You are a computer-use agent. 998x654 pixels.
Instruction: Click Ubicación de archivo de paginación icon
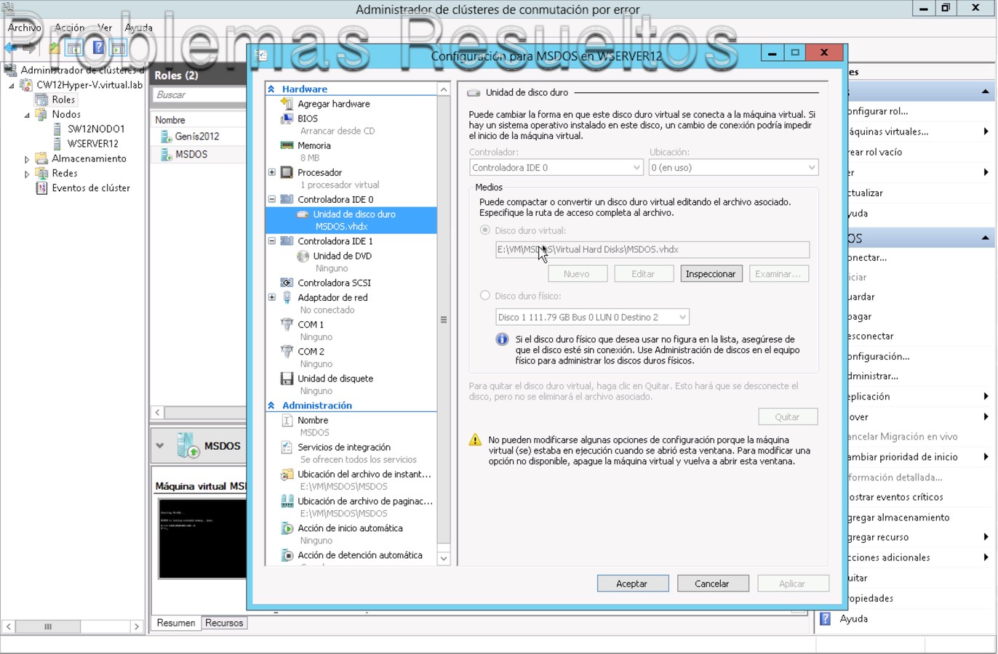[287, 501]
